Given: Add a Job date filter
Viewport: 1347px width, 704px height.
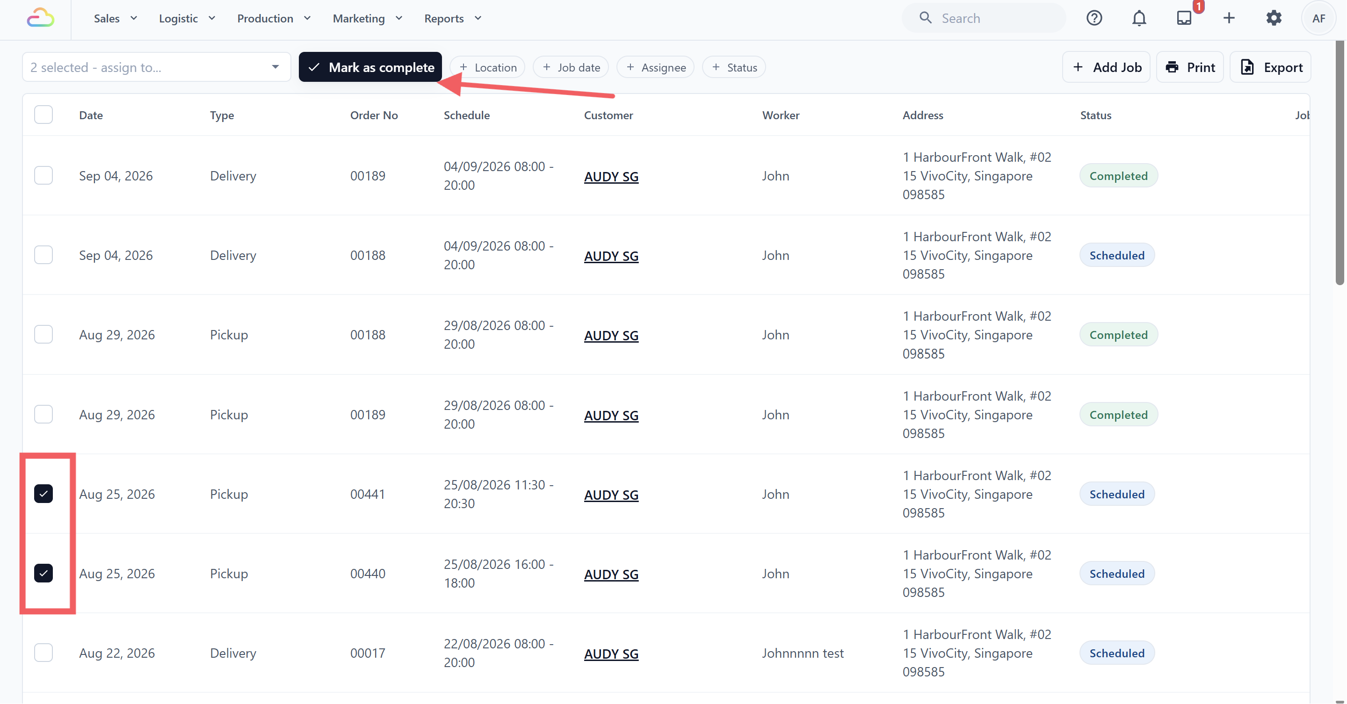Looking at the screenshot, I should [571, 67].
